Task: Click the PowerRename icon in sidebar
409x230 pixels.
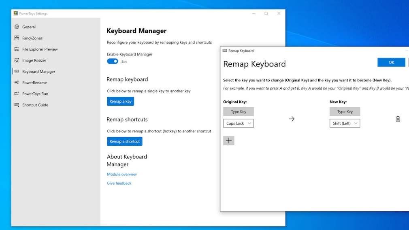Action: coord(17,83)
